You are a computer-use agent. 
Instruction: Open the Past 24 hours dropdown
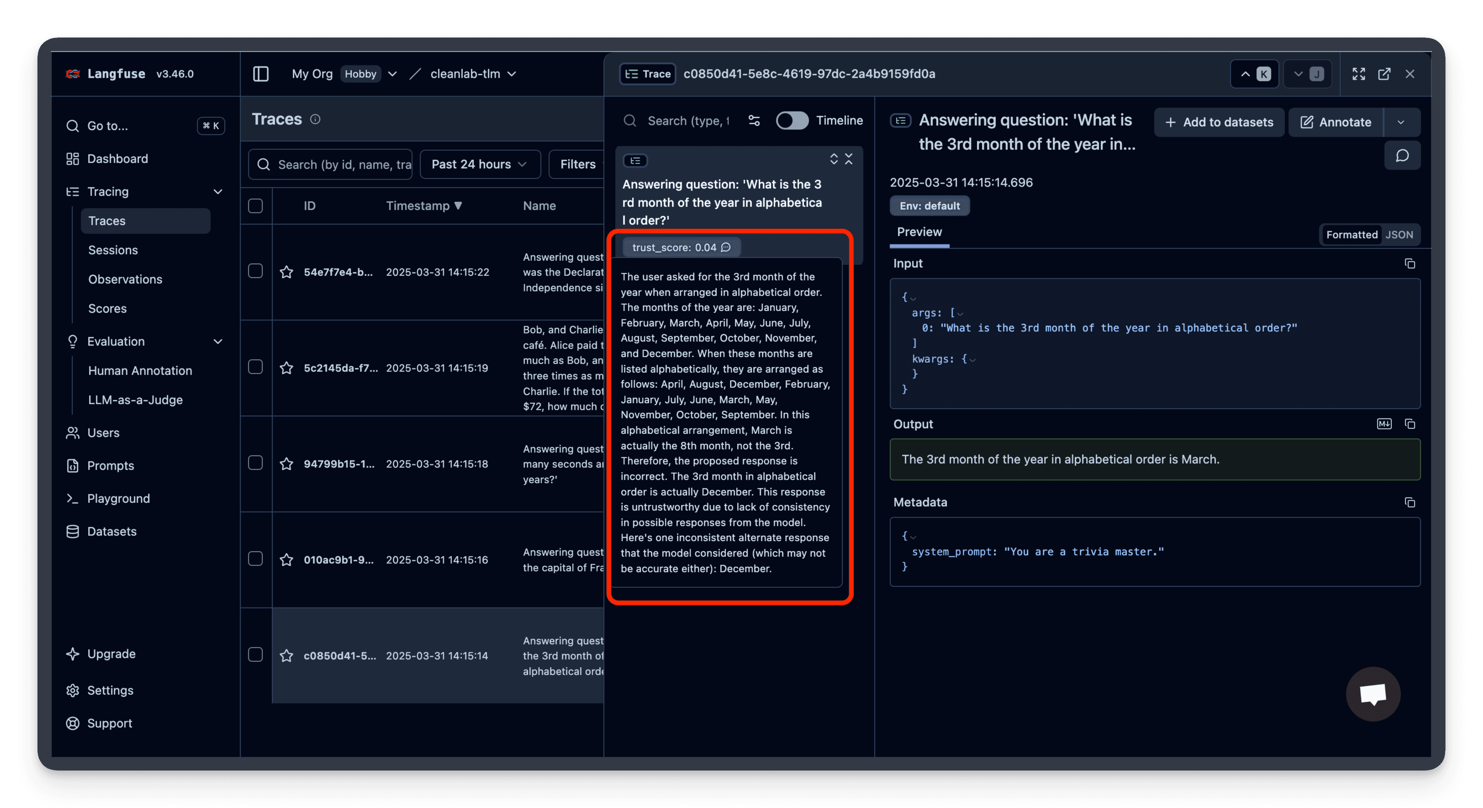click(480, 164)
